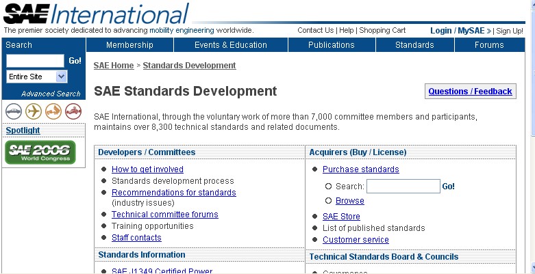This screenshot has width=535, height=274.
Task: Click List of published standards text
Action: 373,228
